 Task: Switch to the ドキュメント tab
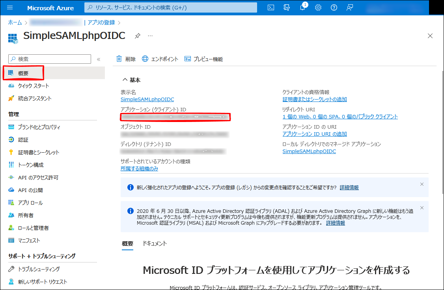pos(155,244)
